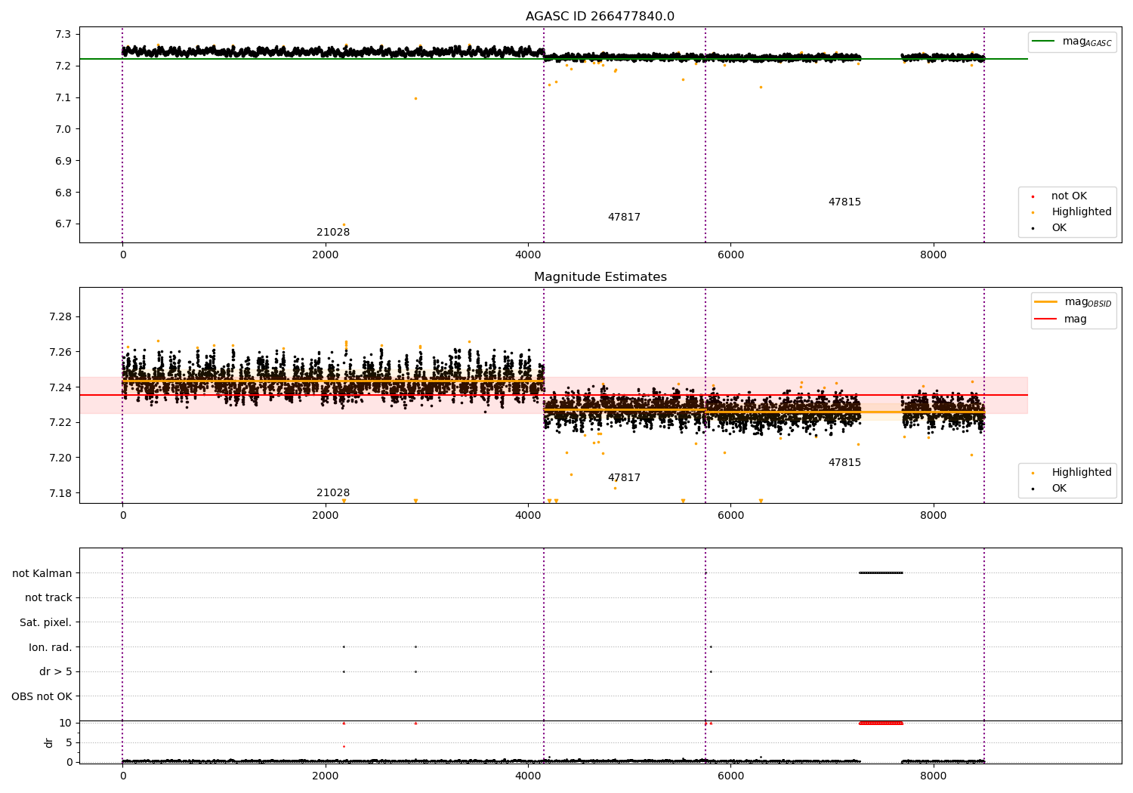The image size is (1133, 793).
Task: Click the red 'not Kalman' run of dr markers
Action: coord(881,723)
